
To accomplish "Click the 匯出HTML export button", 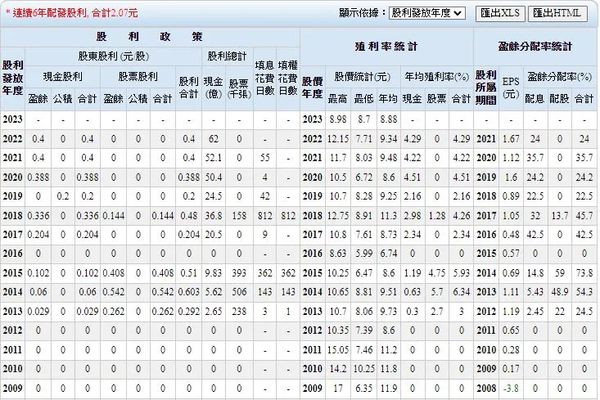I will pyautogui.click(x=557, y=13).
